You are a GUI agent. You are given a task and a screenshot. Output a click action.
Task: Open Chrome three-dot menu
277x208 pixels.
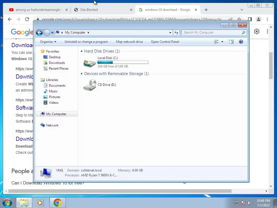pyautogui.click(x=268, y=19)
